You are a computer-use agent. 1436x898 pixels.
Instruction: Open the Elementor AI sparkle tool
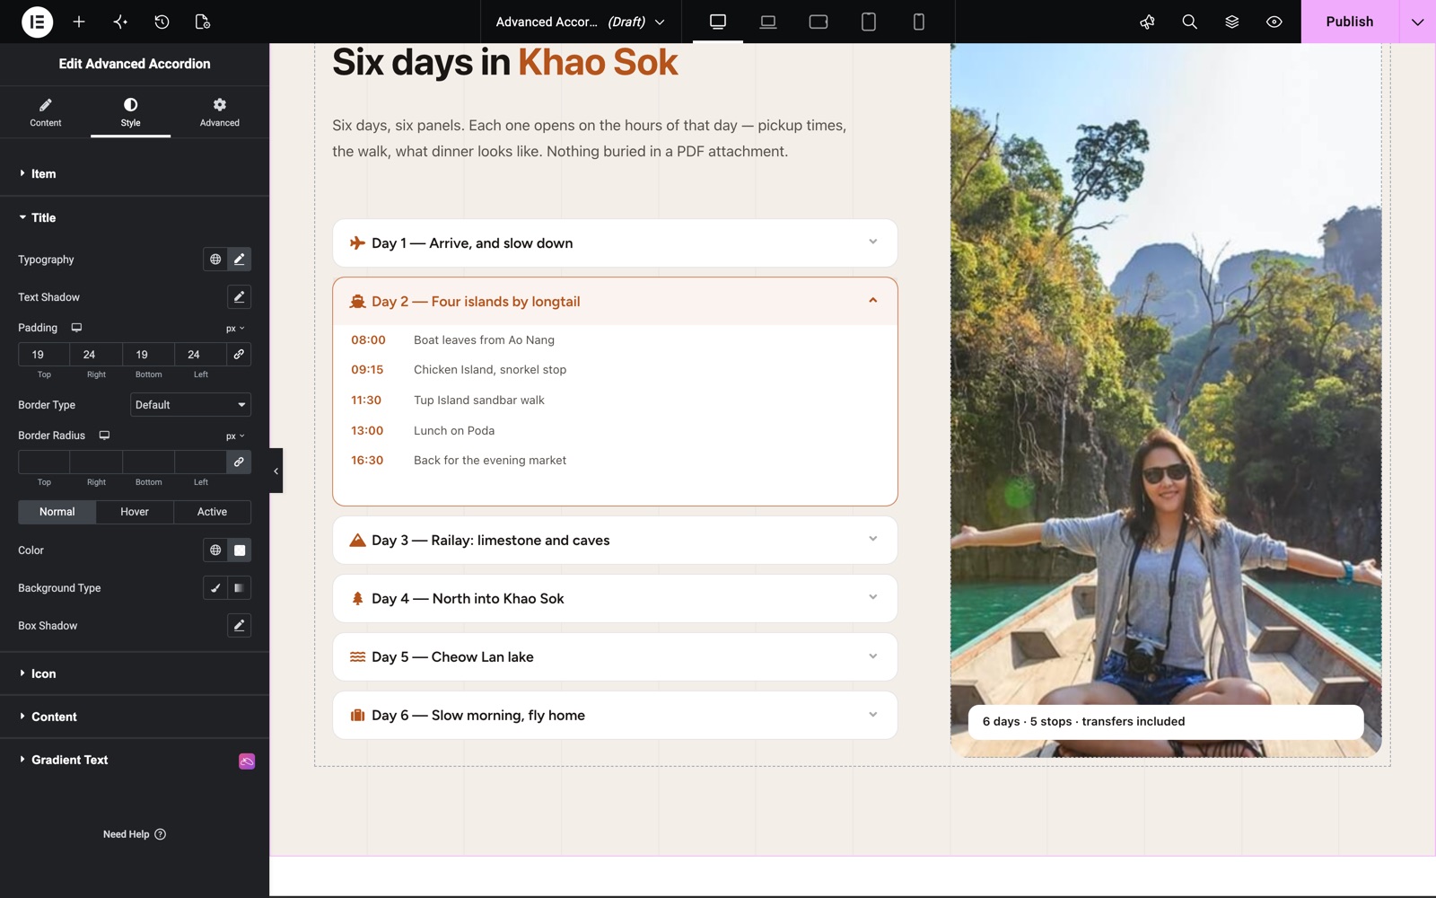point(120,22)
